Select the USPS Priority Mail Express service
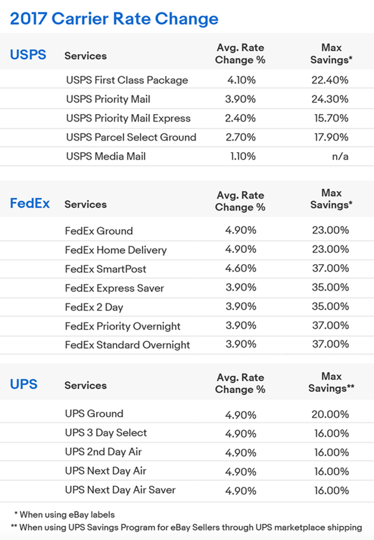374x540 pixels. tap(128, 118)
